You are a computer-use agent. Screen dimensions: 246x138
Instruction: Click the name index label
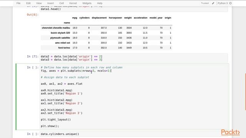(x=67, y=23)
